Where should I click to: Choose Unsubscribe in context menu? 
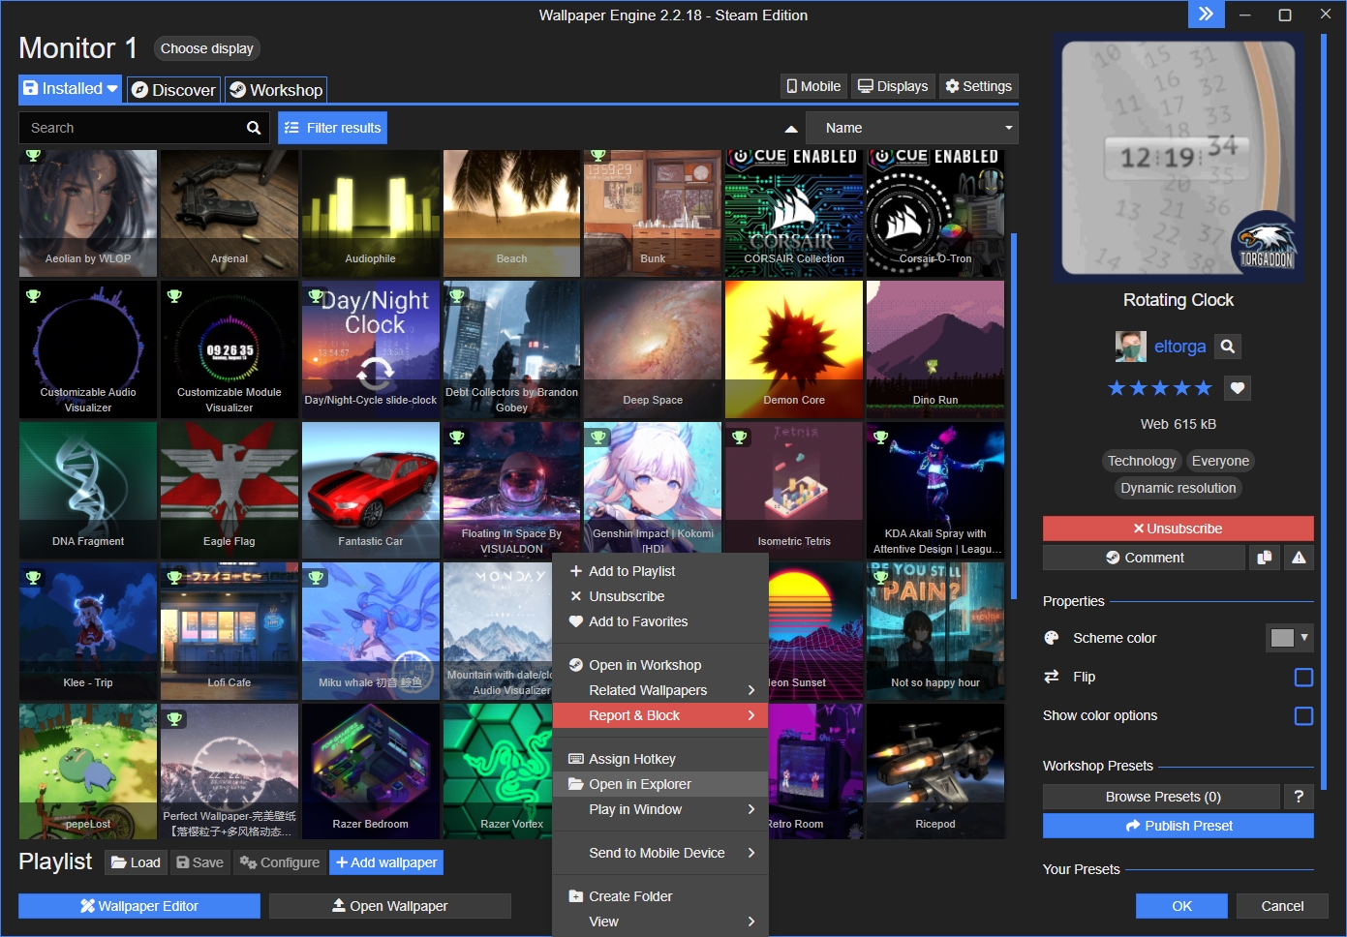point(660,596)
